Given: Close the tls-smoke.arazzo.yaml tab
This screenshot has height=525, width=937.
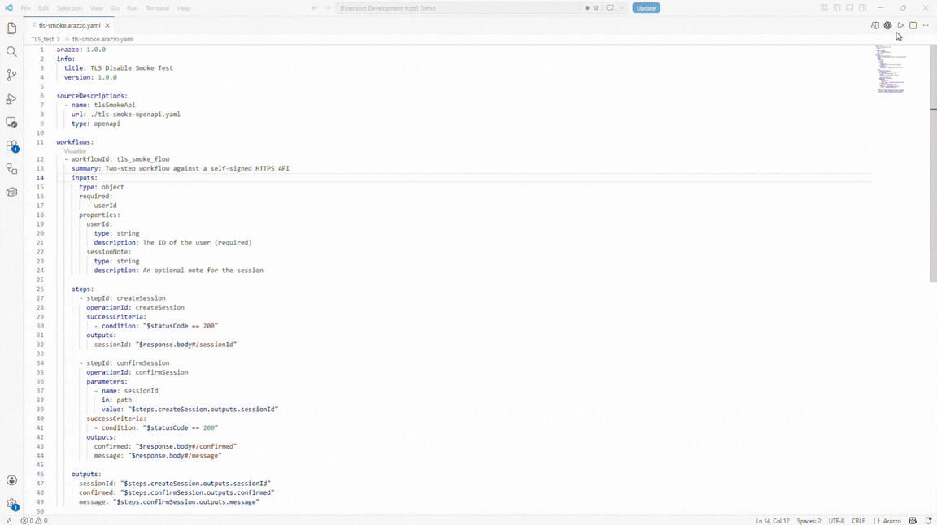Looking at the screenshot, I should tap(107, 26).
